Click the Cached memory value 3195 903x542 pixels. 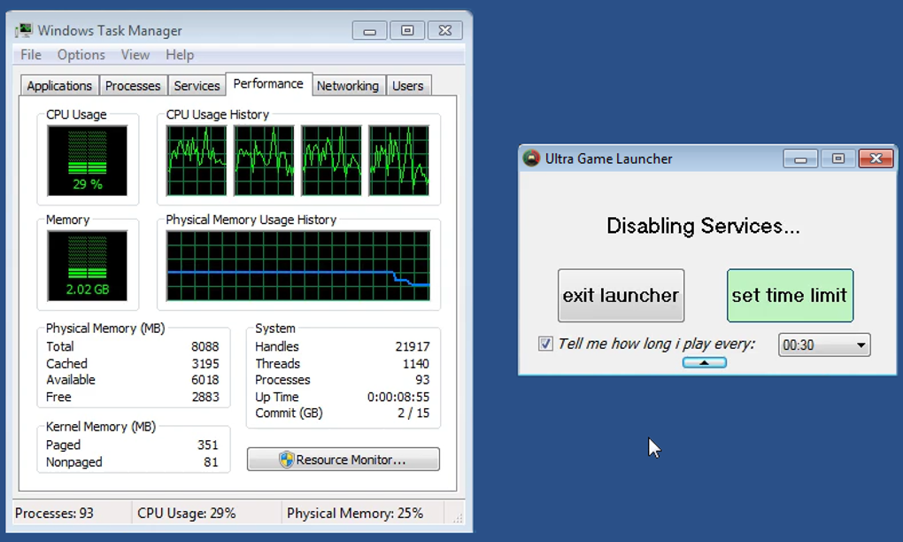point(205,364)
